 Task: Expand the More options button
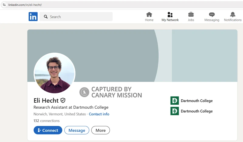[x=101, y=130]
